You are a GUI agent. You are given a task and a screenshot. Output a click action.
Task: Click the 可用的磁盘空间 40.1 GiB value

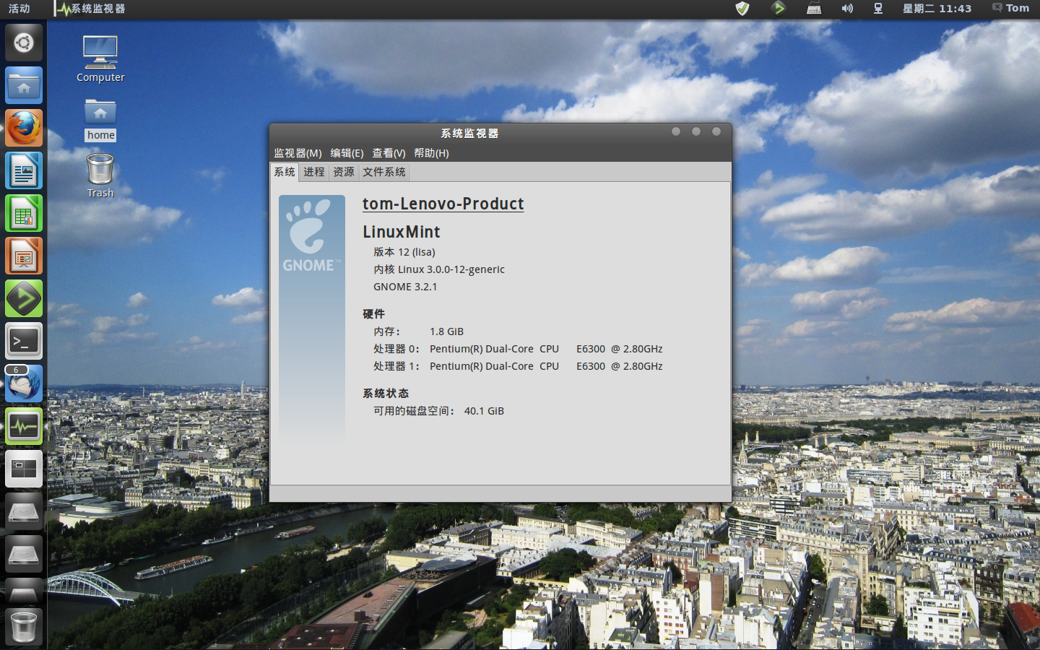pyautogui.click(x=484, y=411)
